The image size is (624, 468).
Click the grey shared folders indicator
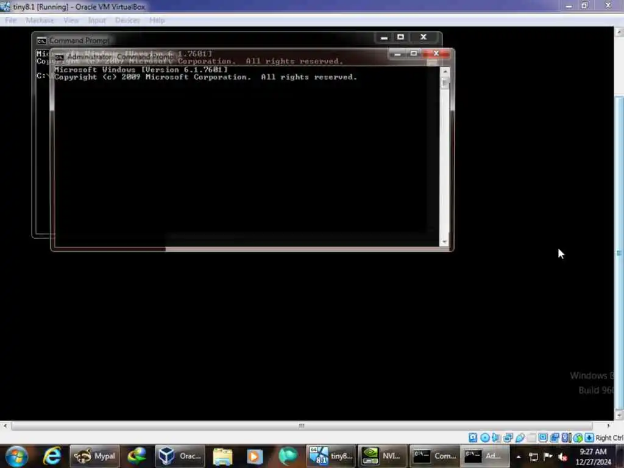(x=531, y=438)
